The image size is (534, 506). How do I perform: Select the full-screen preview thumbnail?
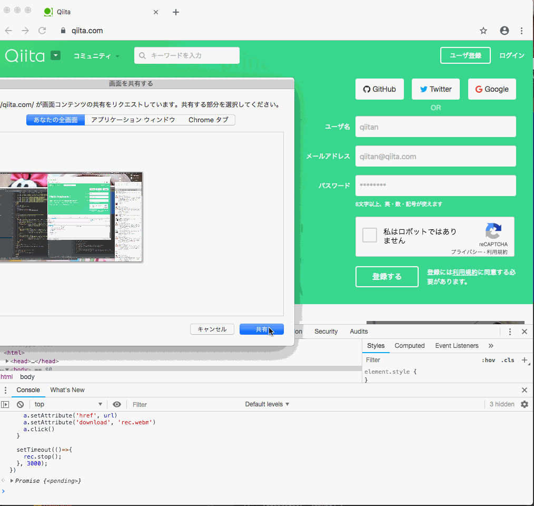click(71, 217)
